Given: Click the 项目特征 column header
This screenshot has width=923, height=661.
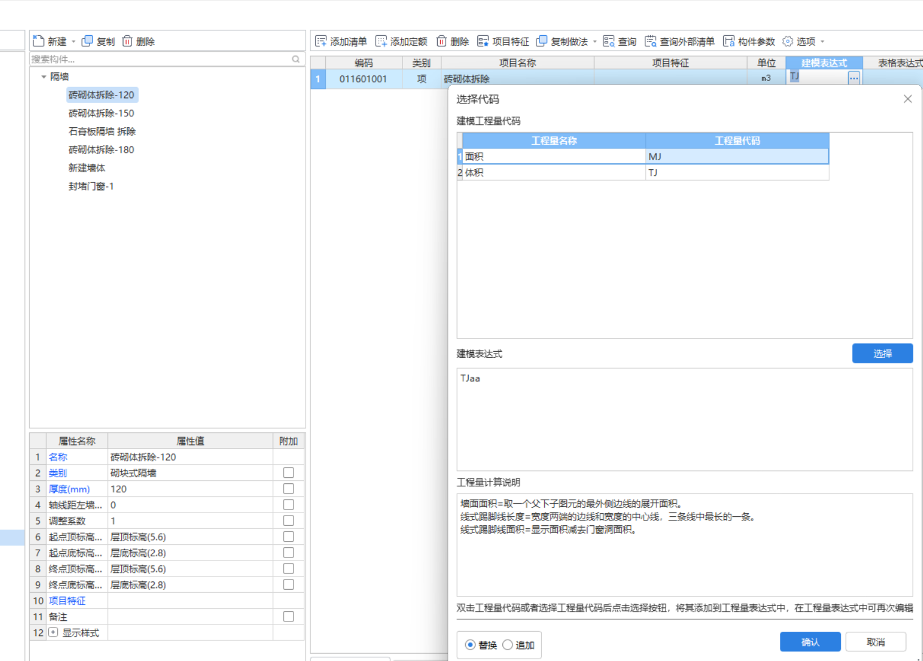Looking at the screenshot, I should [x=670, y=63].
